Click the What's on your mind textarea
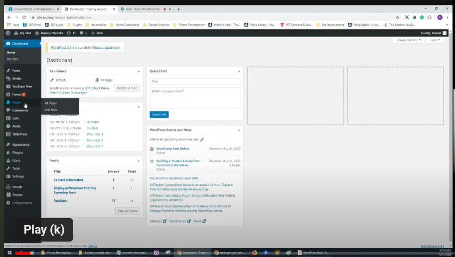 (x=195, y=98)
